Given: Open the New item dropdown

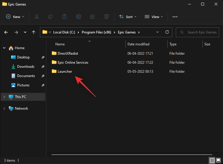Looking at the screenshot, I should point(15,17).
